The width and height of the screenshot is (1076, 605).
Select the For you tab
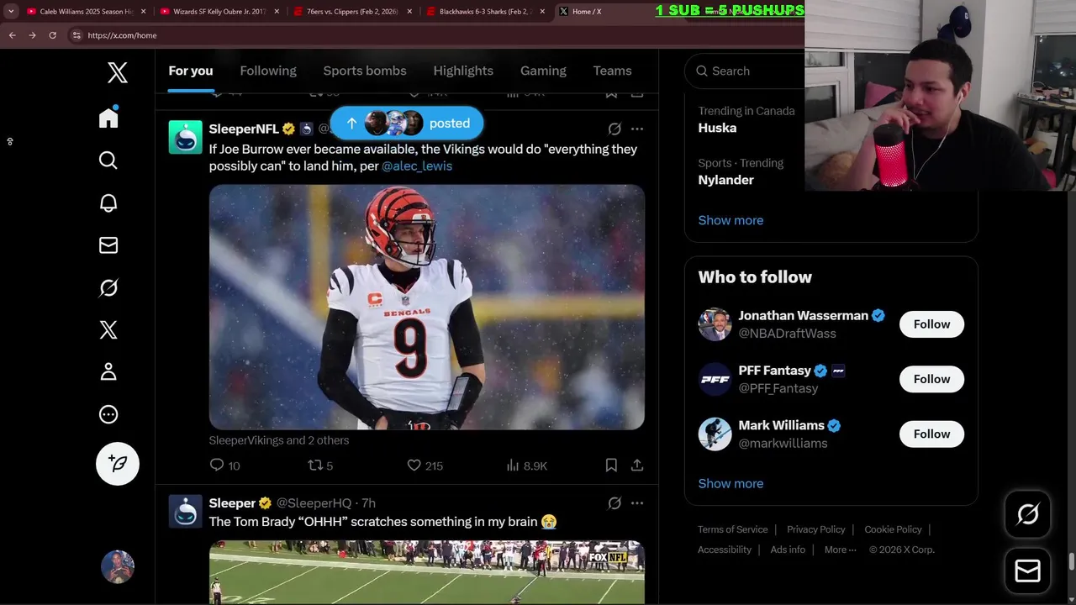[x=191, y=71]
